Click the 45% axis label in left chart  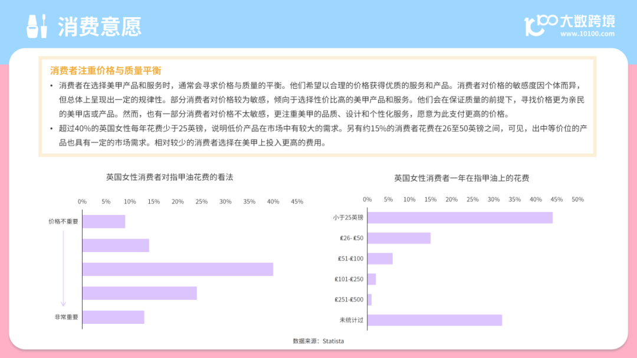point(297,201)
